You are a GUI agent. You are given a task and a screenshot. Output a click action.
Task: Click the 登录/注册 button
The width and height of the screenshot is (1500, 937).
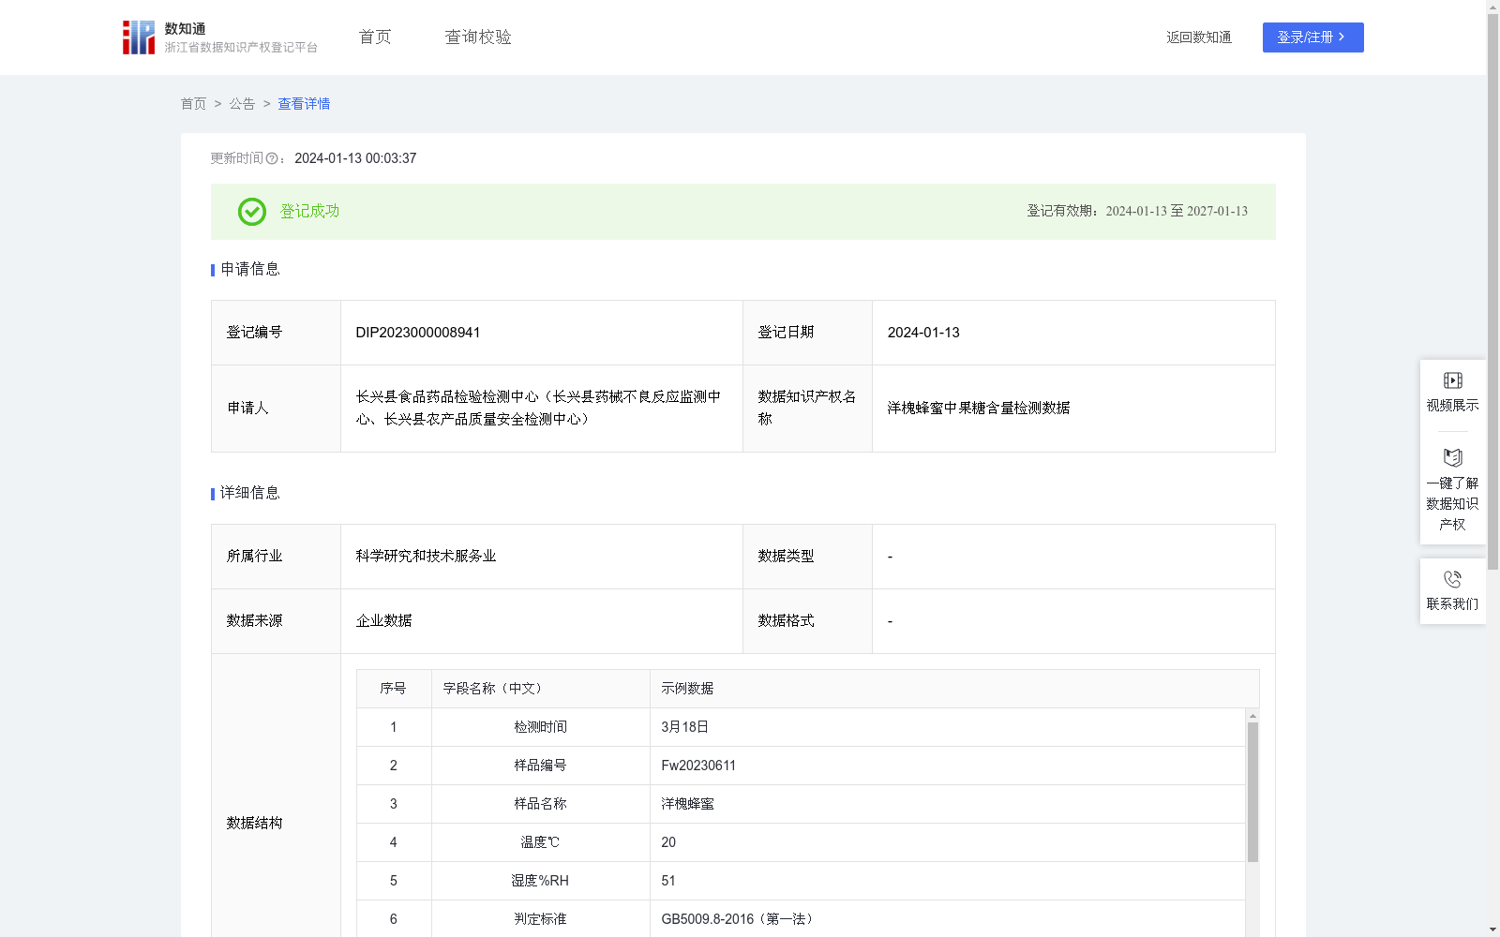[1312, 37]
